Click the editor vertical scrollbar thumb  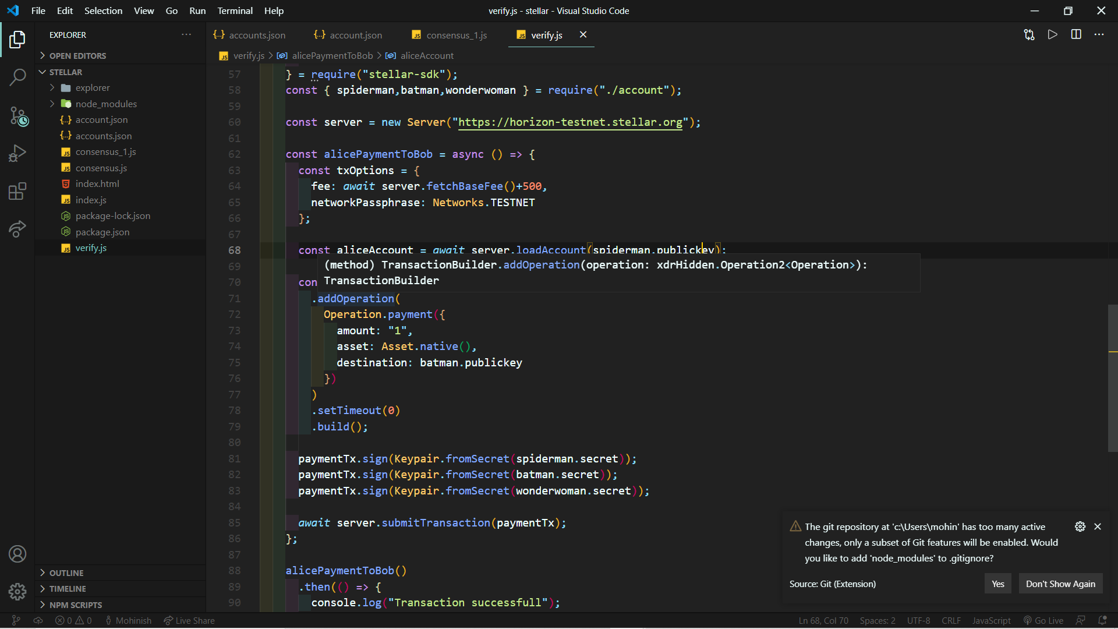pos(1112,379)
